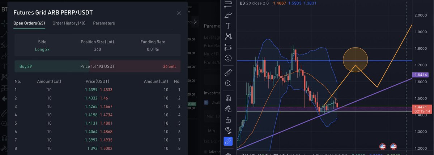Click sell price 1.5002
The width and height of the screenshot is (434, 155).
coord(106,148)
